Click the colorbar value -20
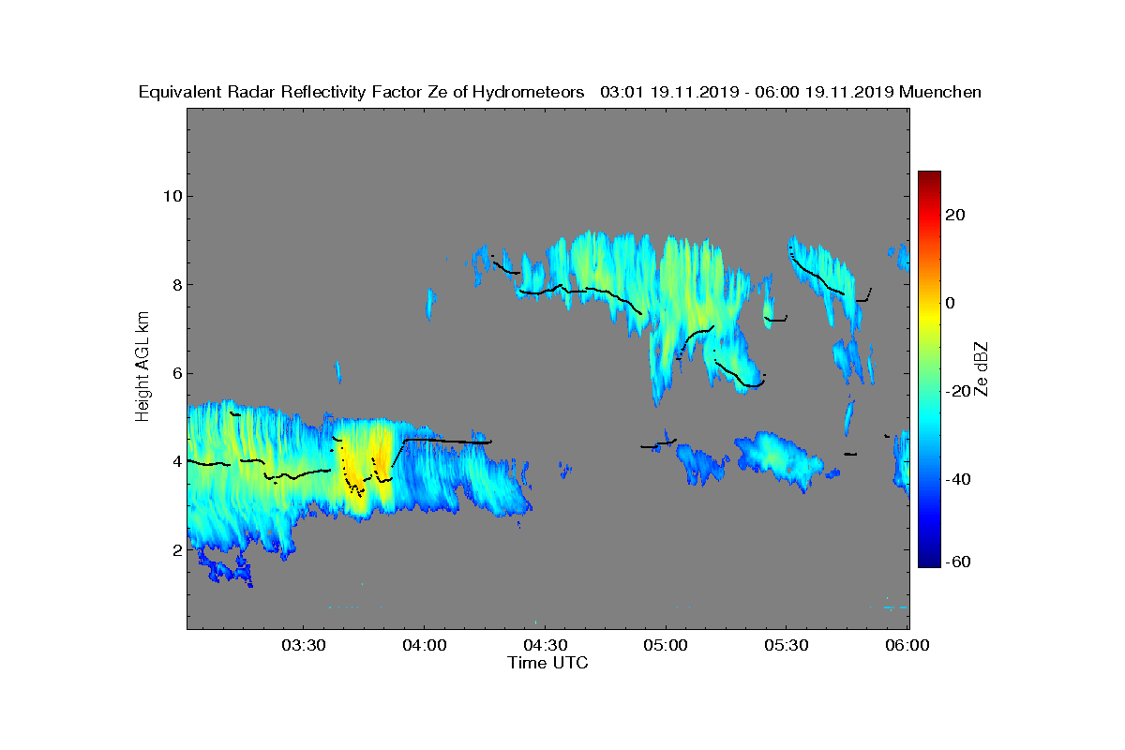1125x750 pixels. [x=958, y=391]
